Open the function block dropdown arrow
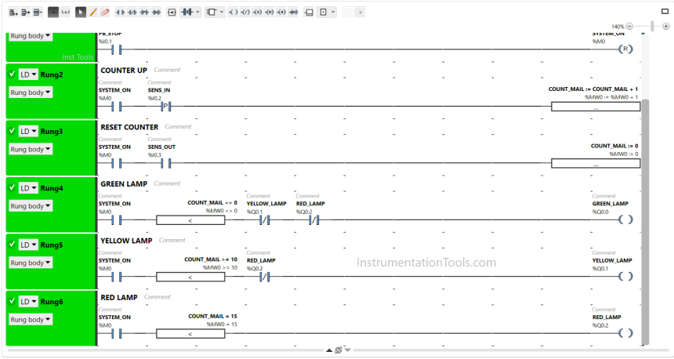This screenshot has height=359, width=674. tap(222, 13)
